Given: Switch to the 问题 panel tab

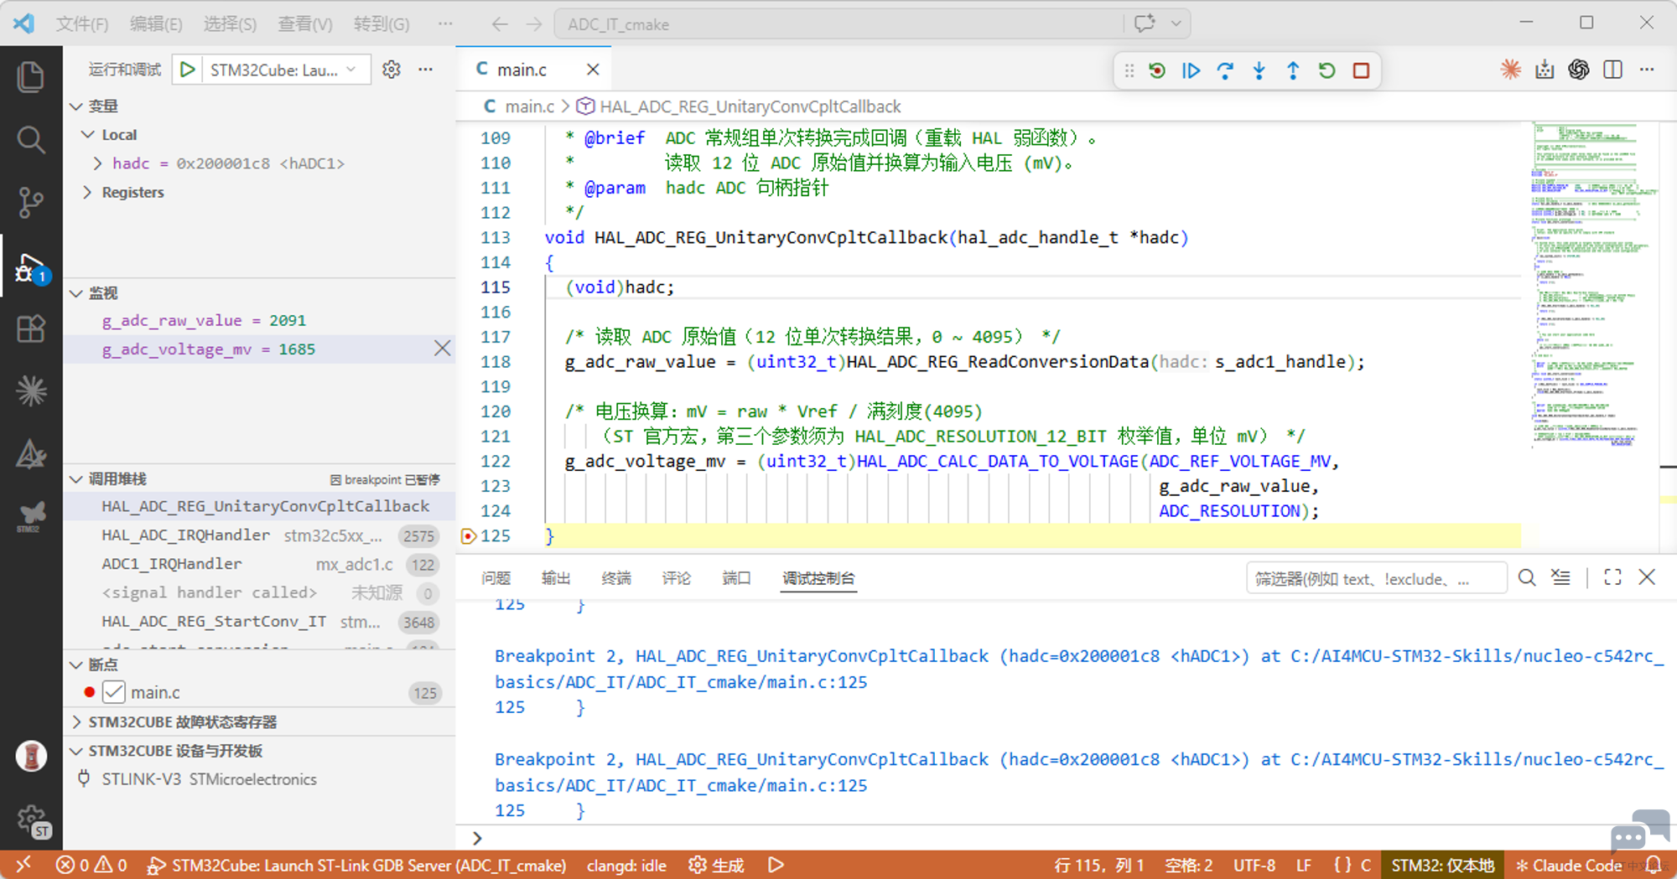Looking at the screenshot, I should (496, 578).
